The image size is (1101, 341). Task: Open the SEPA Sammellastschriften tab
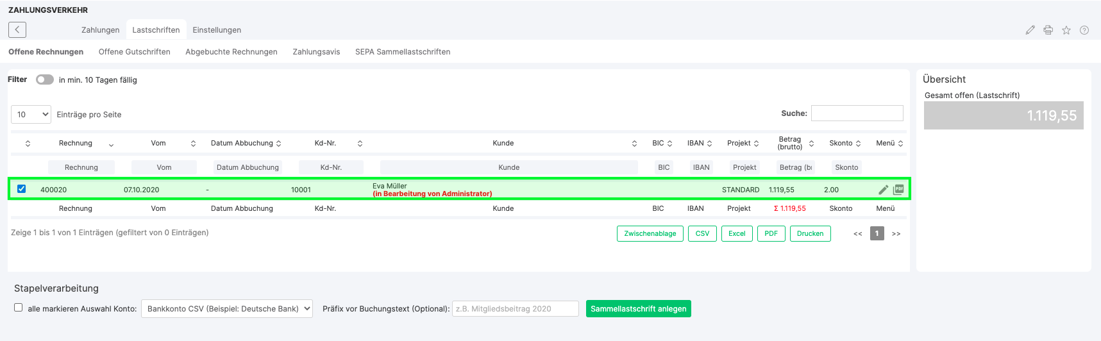pos(403,52)
